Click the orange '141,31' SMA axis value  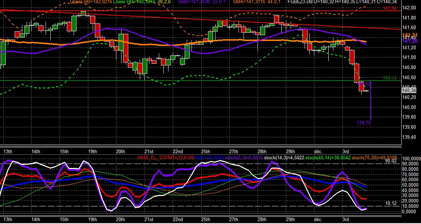(x=410, y=36)
